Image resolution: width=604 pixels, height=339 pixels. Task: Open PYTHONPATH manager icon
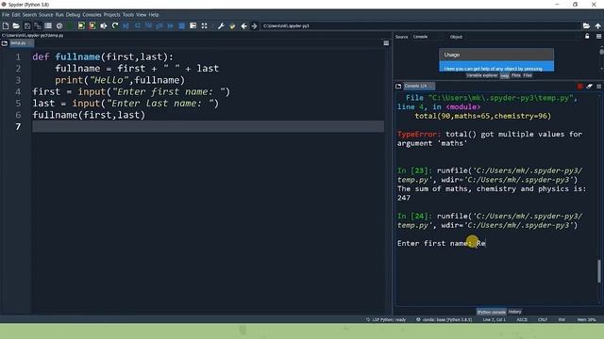pyautogui.click(x=232, y=25)
